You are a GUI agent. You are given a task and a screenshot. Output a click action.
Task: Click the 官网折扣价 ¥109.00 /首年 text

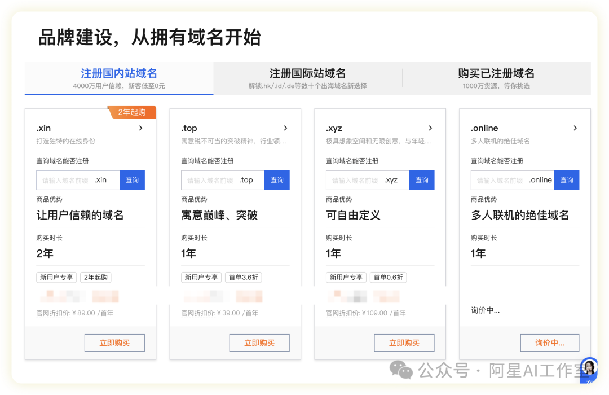366,313
